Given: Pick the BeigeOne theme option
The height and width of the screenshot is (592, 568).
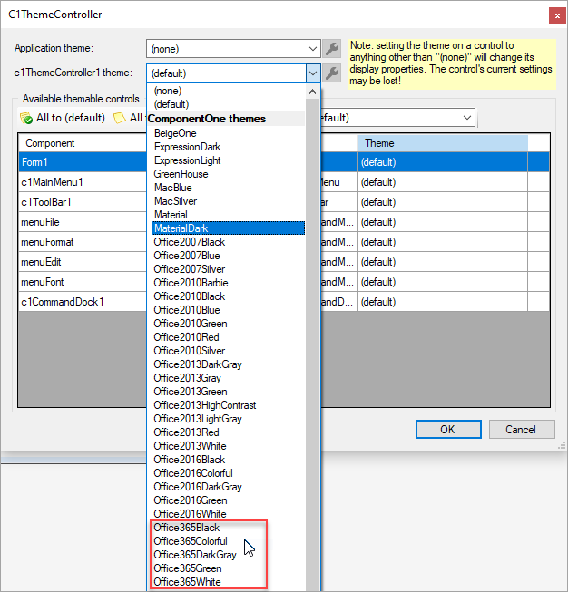Looking at the screenshot, I should (x=175, y=133).
